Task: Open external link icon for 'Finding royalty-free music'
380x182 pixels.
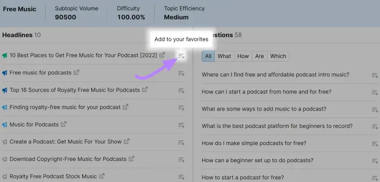Action: 125,107
